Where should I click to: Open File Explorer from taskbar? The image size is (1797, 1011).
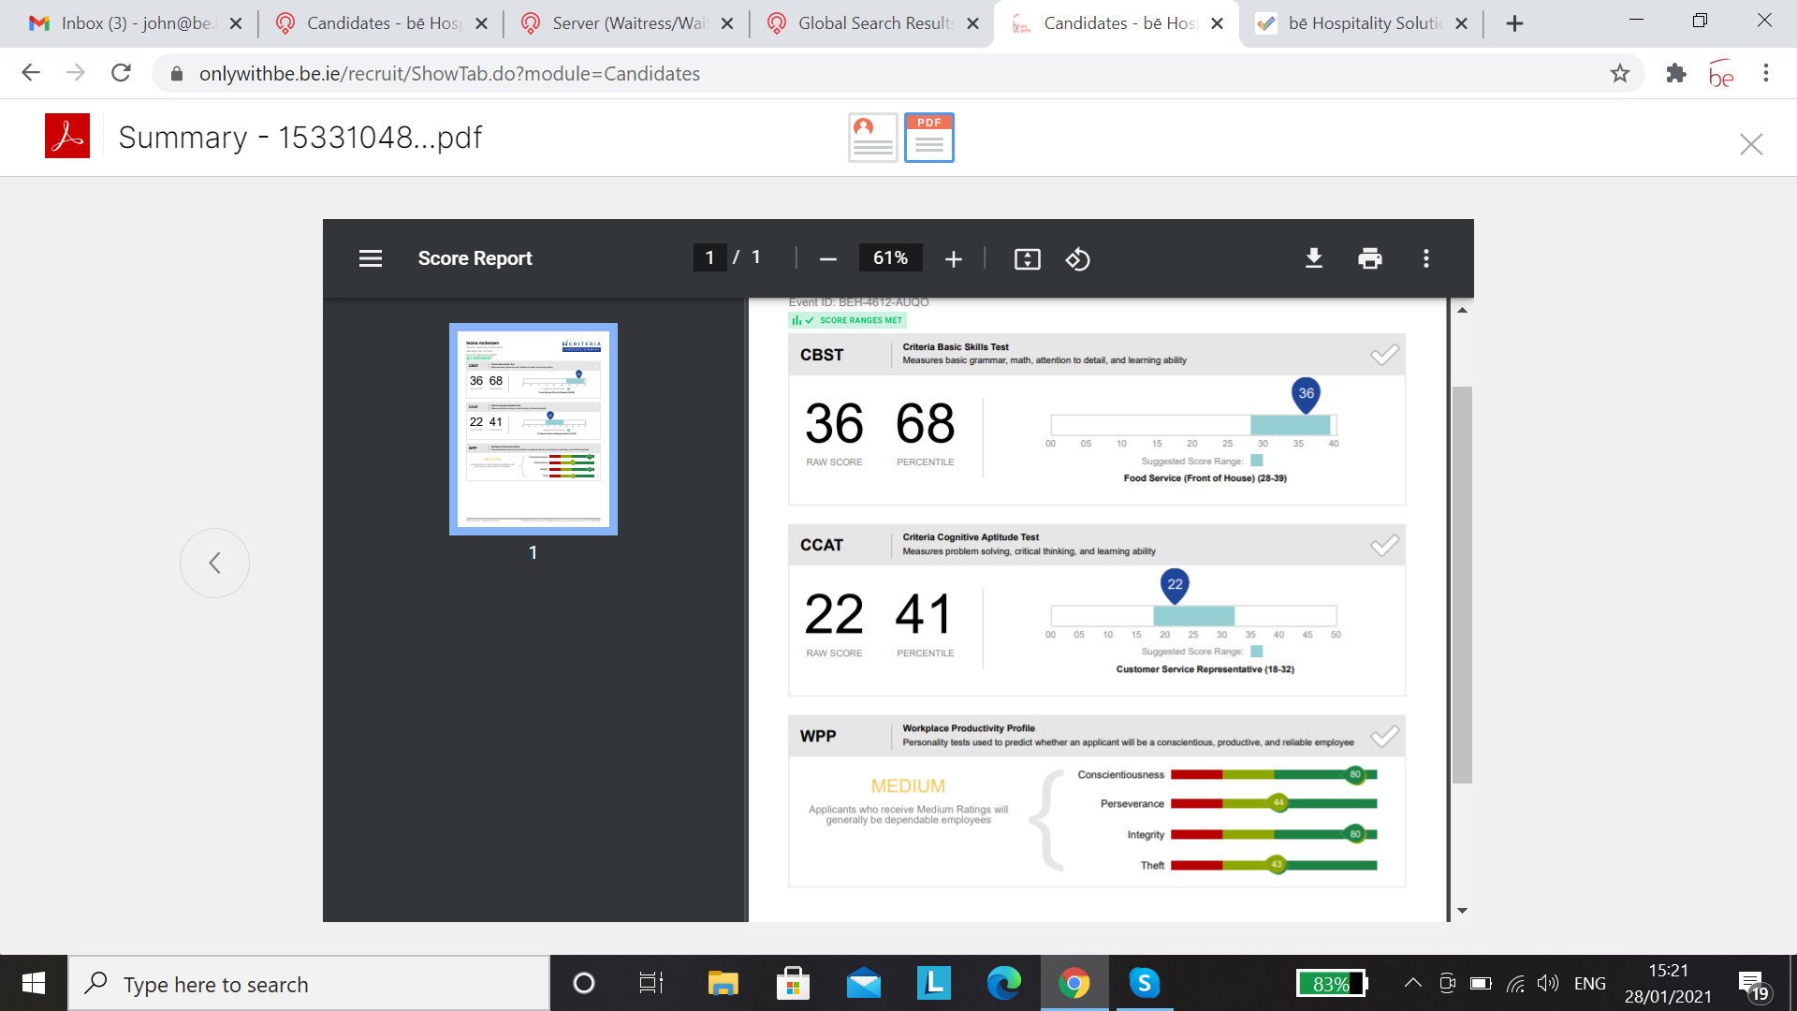[x=723, y=983]
